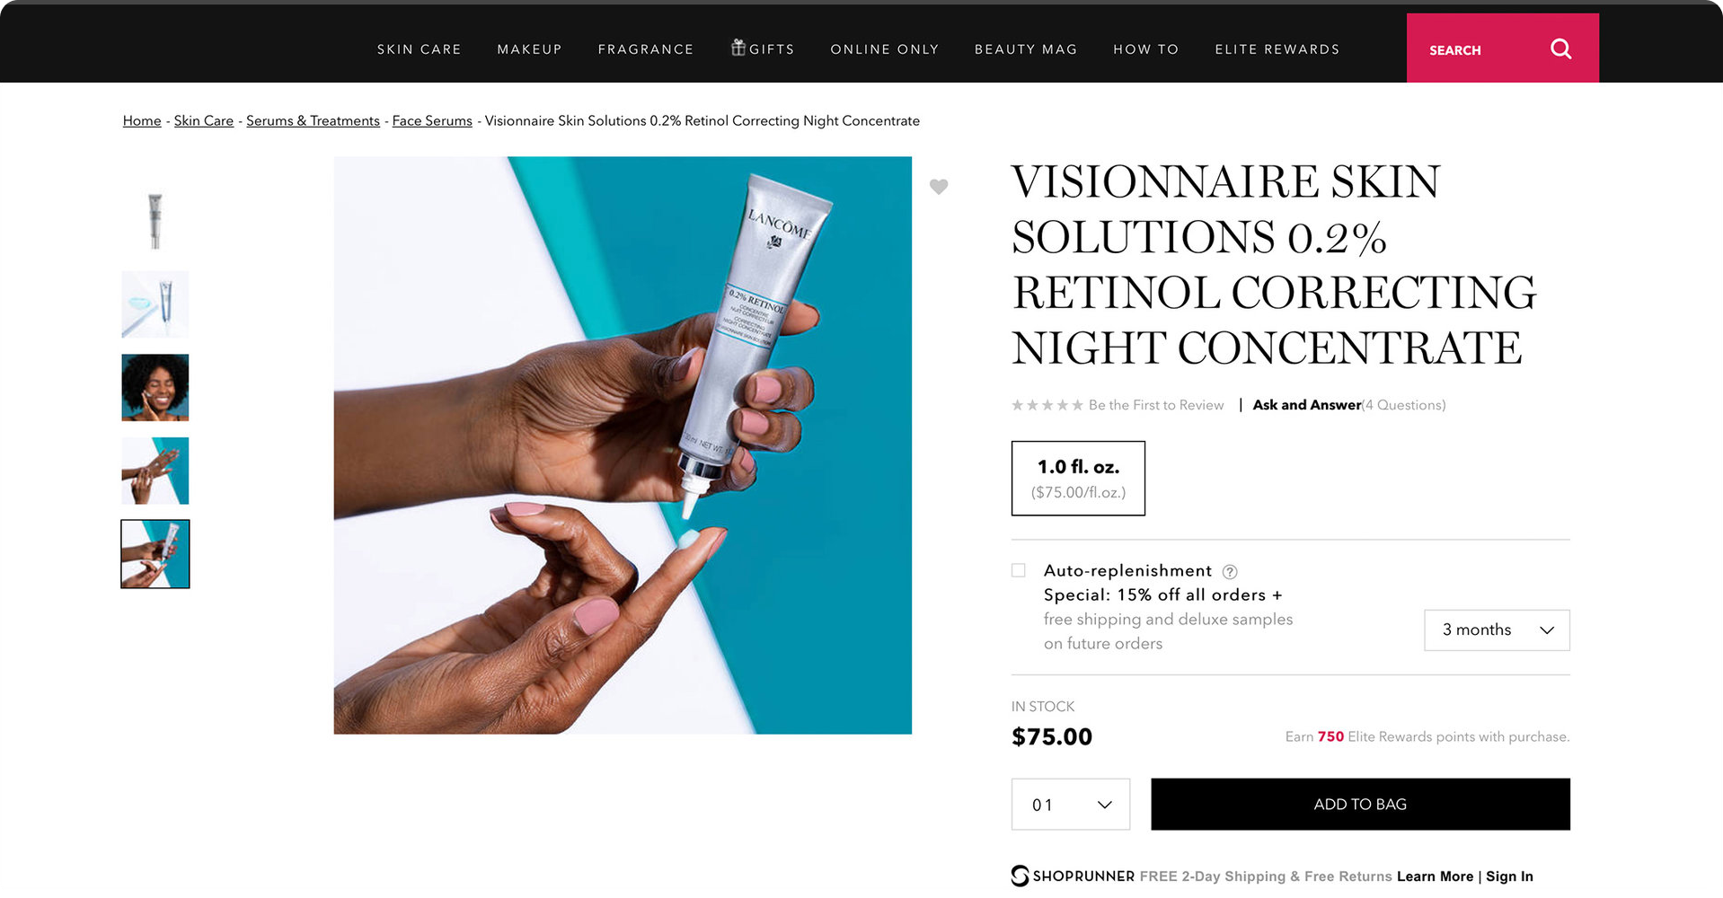
Task: Go to Elite Rewards menu item
Action: (1277, 49)
